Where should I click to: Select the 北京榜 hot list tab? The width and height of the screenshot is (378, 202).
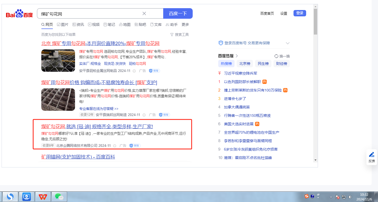[x=245, y=64]
